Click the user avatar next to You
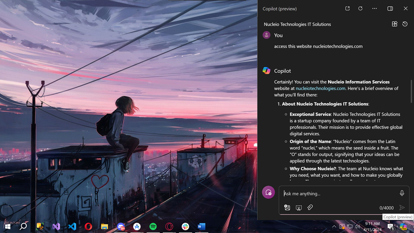The width and height of the screenshot is (414, 233). (x=266, y=35)
